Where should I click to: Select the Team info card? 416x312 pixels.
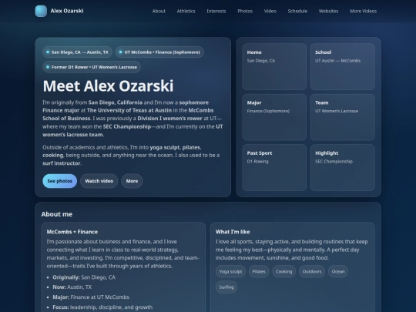point(343,117)
